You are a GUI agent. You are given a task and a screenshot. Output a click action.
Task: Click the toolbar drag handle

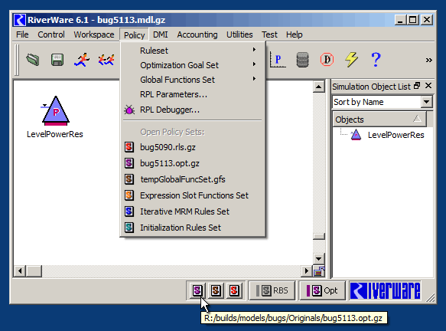tap(17, 60)
